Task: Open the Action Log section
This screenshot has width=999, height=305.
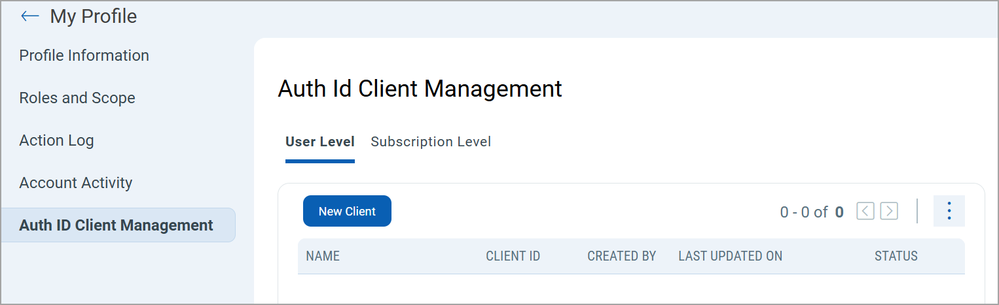Action: [56, 140]
